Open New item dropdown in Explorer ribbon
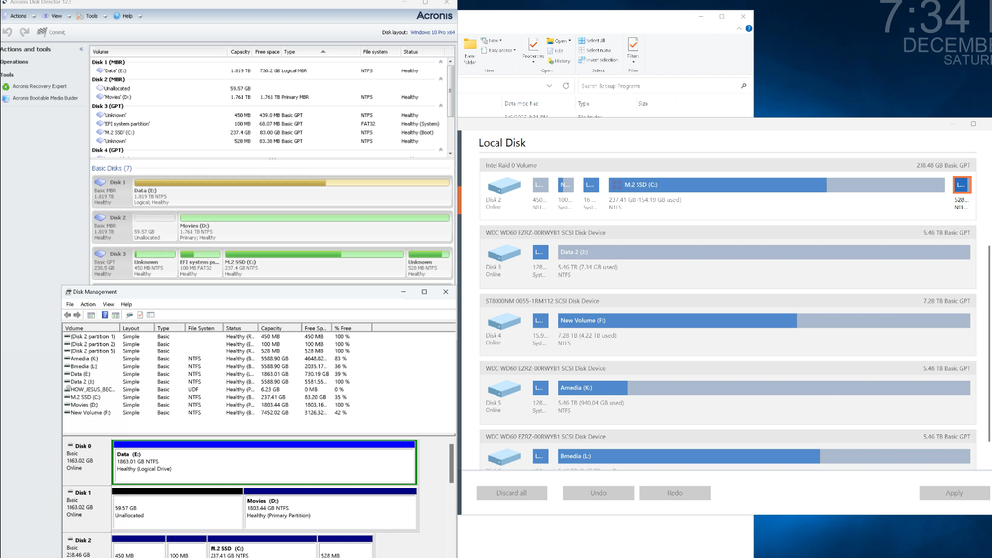992x558 pixels. 492,41
